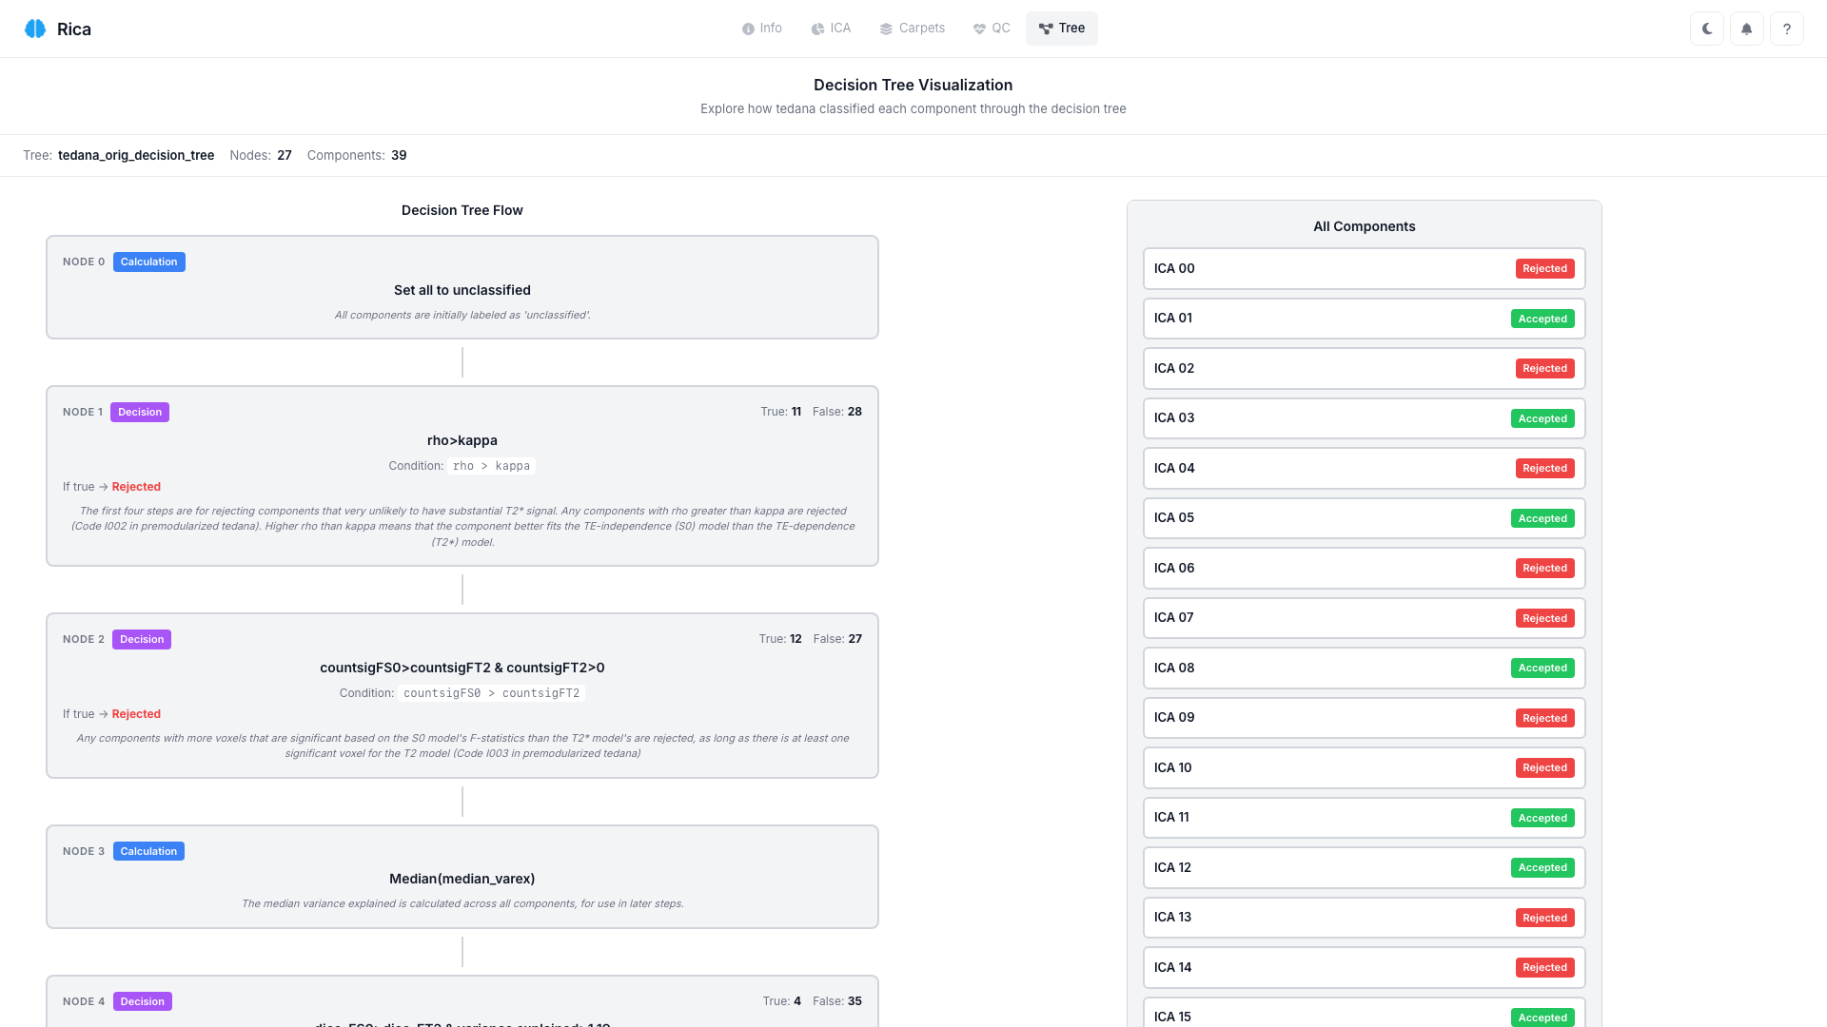The width and height of the screenshot is (1827, 1027).
Task: Click the Rica brain logo icon
Action: [x=35, y=29]
